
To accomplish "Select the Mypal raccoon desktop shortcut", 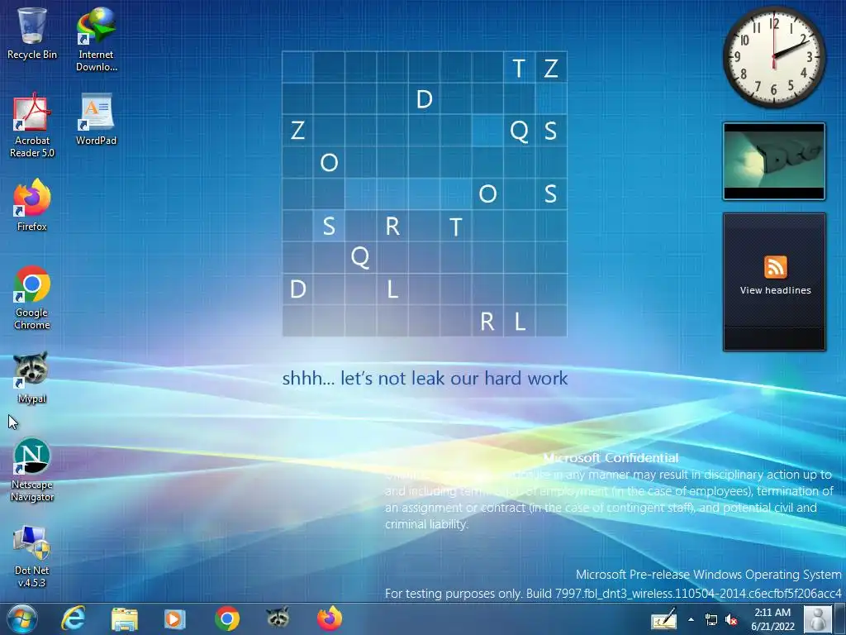I will (32, 377).
